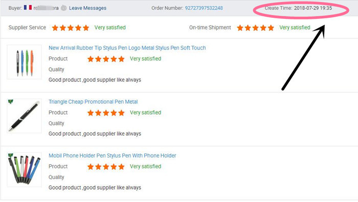View the black triangle pen thumbnail
358x202 pixels.
tap(25, 116)
